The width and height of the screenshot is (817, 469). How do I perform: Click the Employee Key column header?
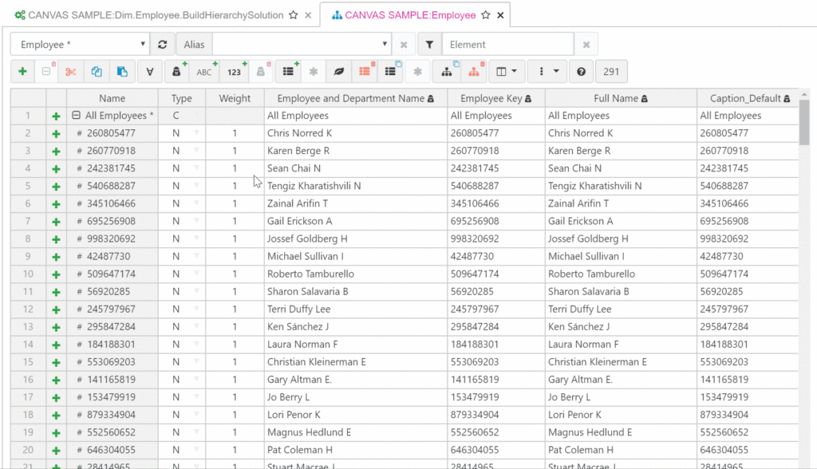point(491,98)
